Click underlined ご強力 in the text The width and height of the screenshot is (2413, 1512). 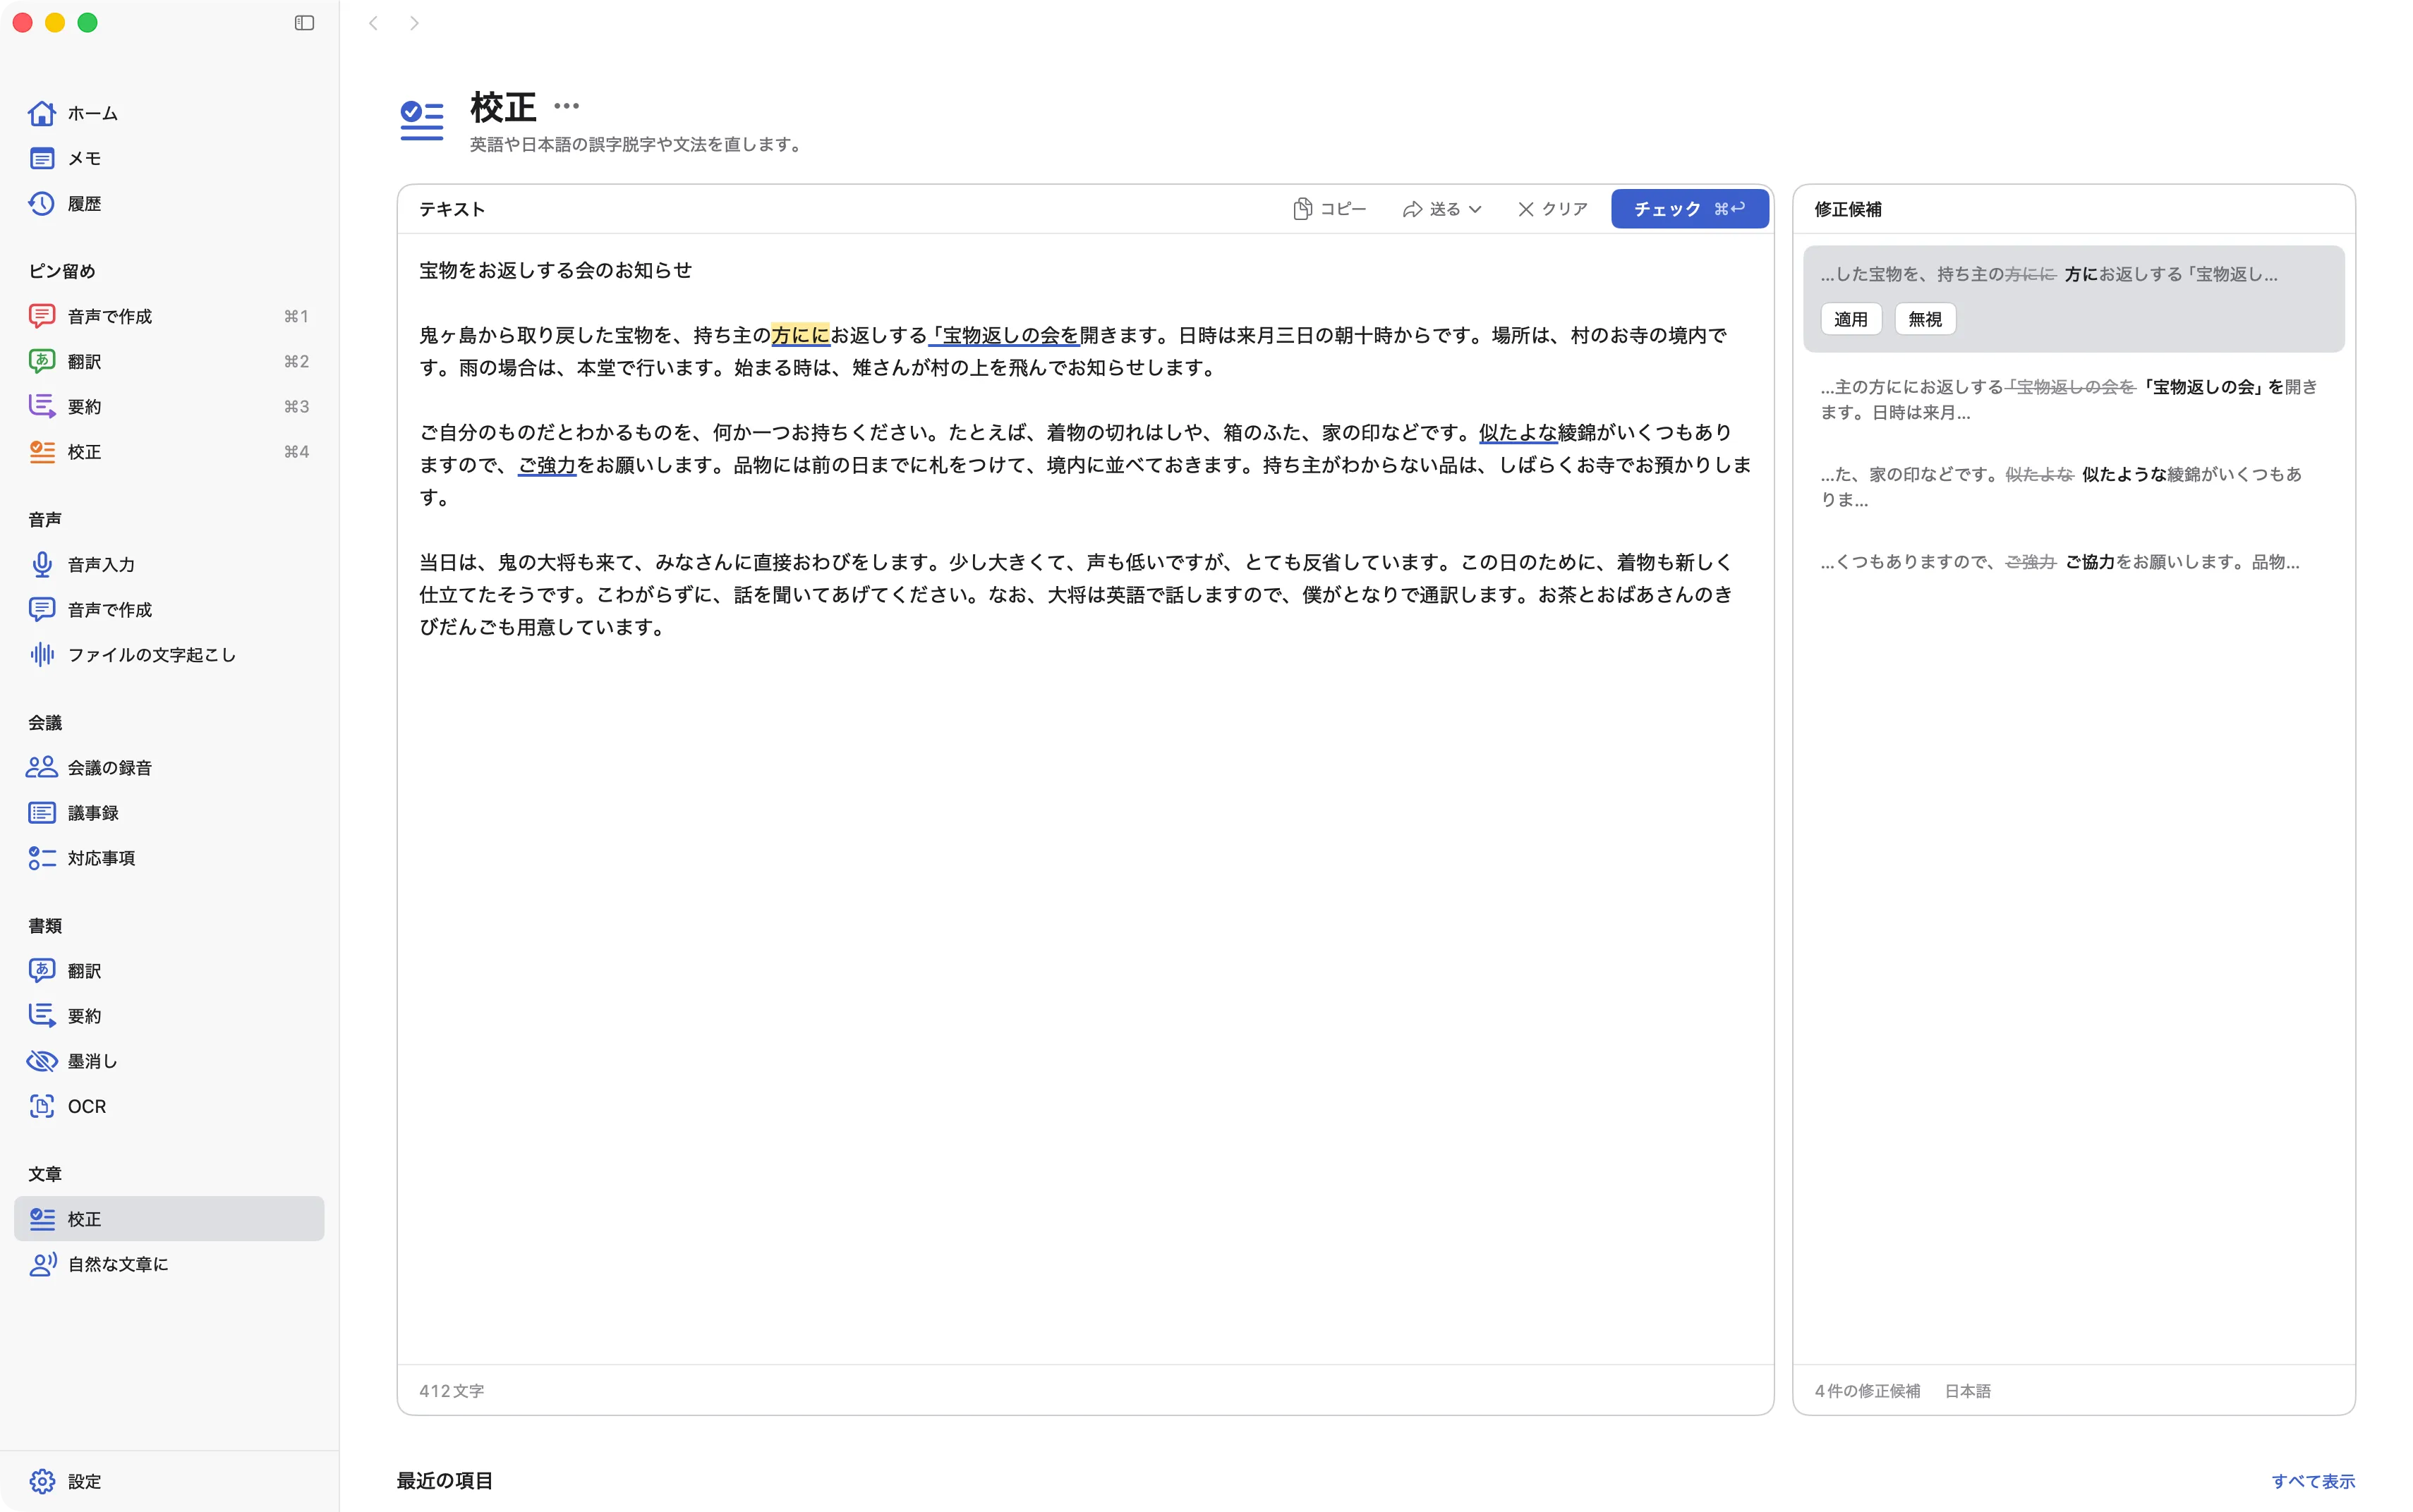click(x=548, y=465)
